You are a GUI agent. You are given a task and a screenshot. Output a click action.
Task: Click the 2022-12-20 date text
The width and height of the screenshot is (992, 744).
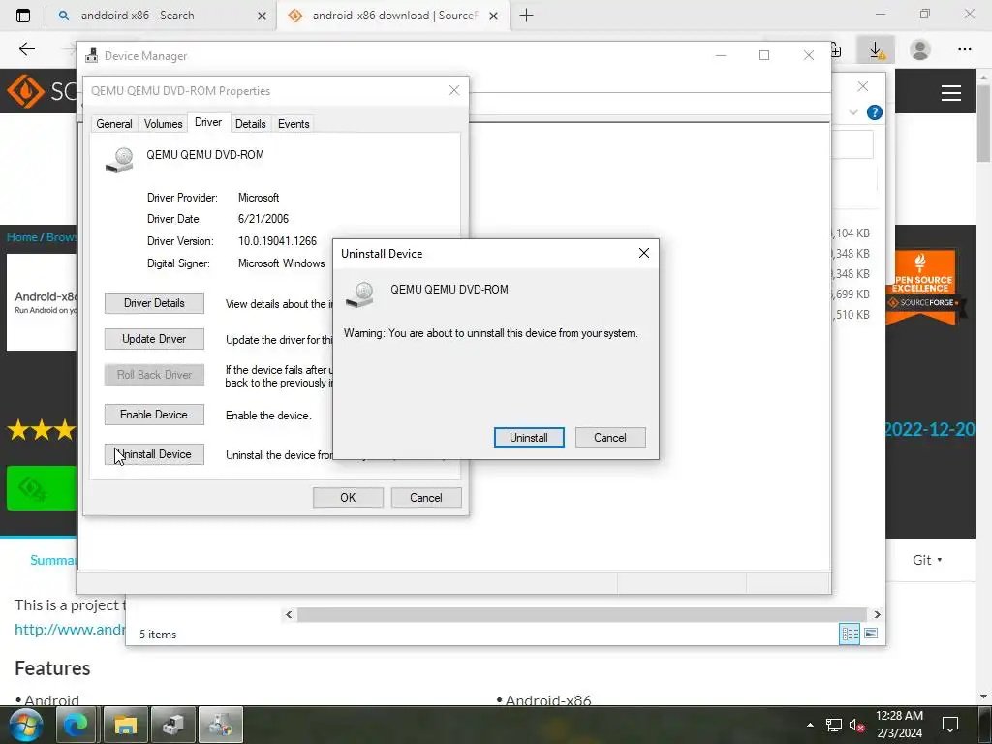pos(929,429)
